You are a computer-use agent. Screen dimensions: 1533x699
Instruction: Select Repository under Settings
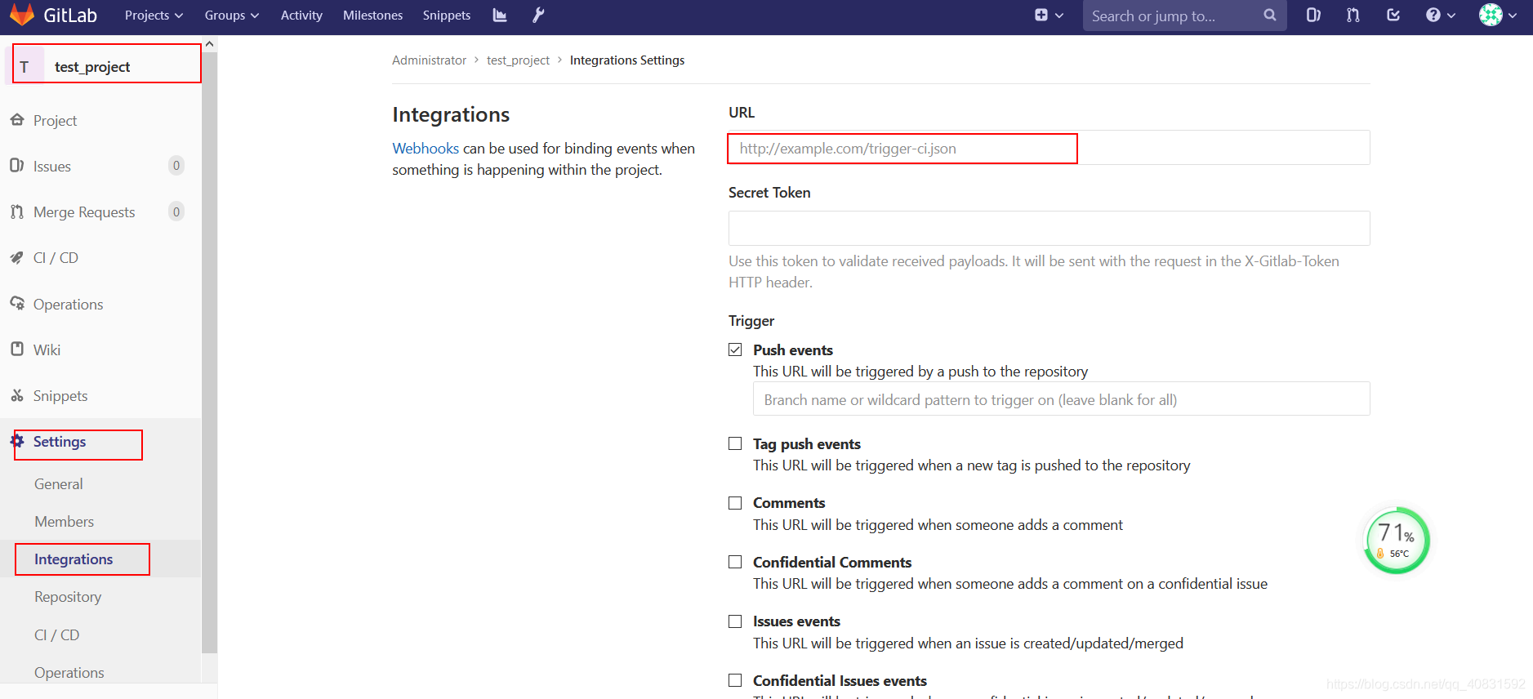[x=68, y=597]
